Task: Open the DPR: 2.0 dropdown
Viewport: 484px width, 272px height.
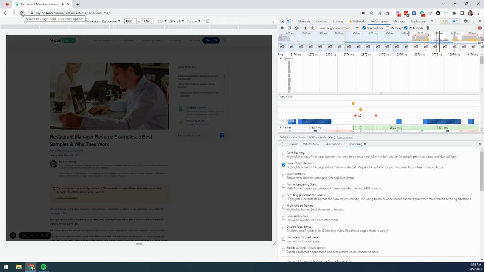Action: 177,21
